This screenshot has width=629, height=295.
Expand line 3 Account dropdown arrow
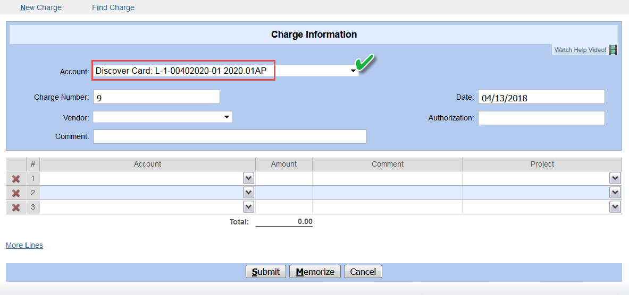pos(249,207)
